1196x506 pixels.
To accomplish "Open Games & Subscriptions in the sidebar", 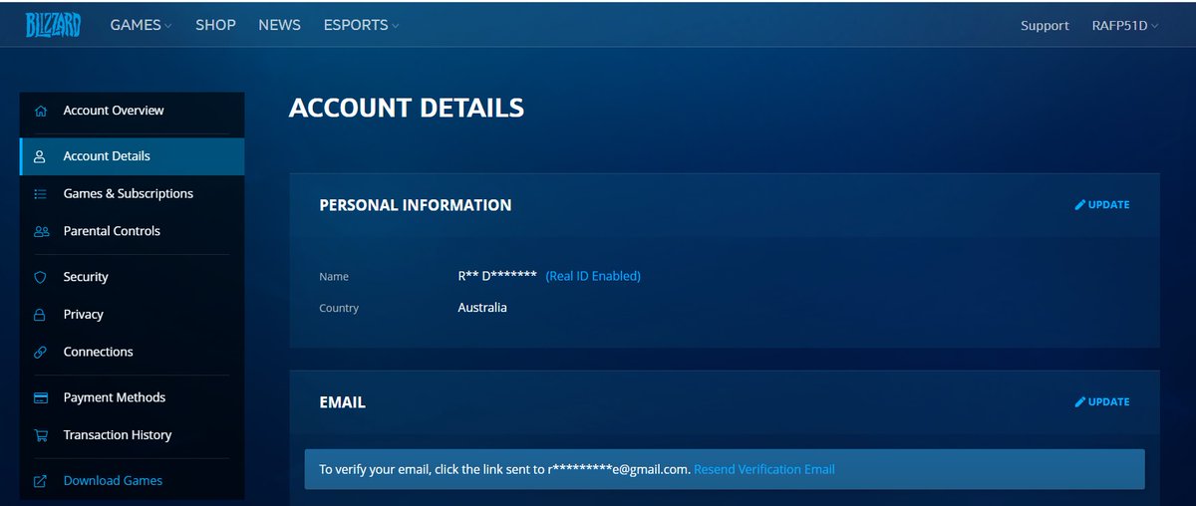I will [132, 194].
